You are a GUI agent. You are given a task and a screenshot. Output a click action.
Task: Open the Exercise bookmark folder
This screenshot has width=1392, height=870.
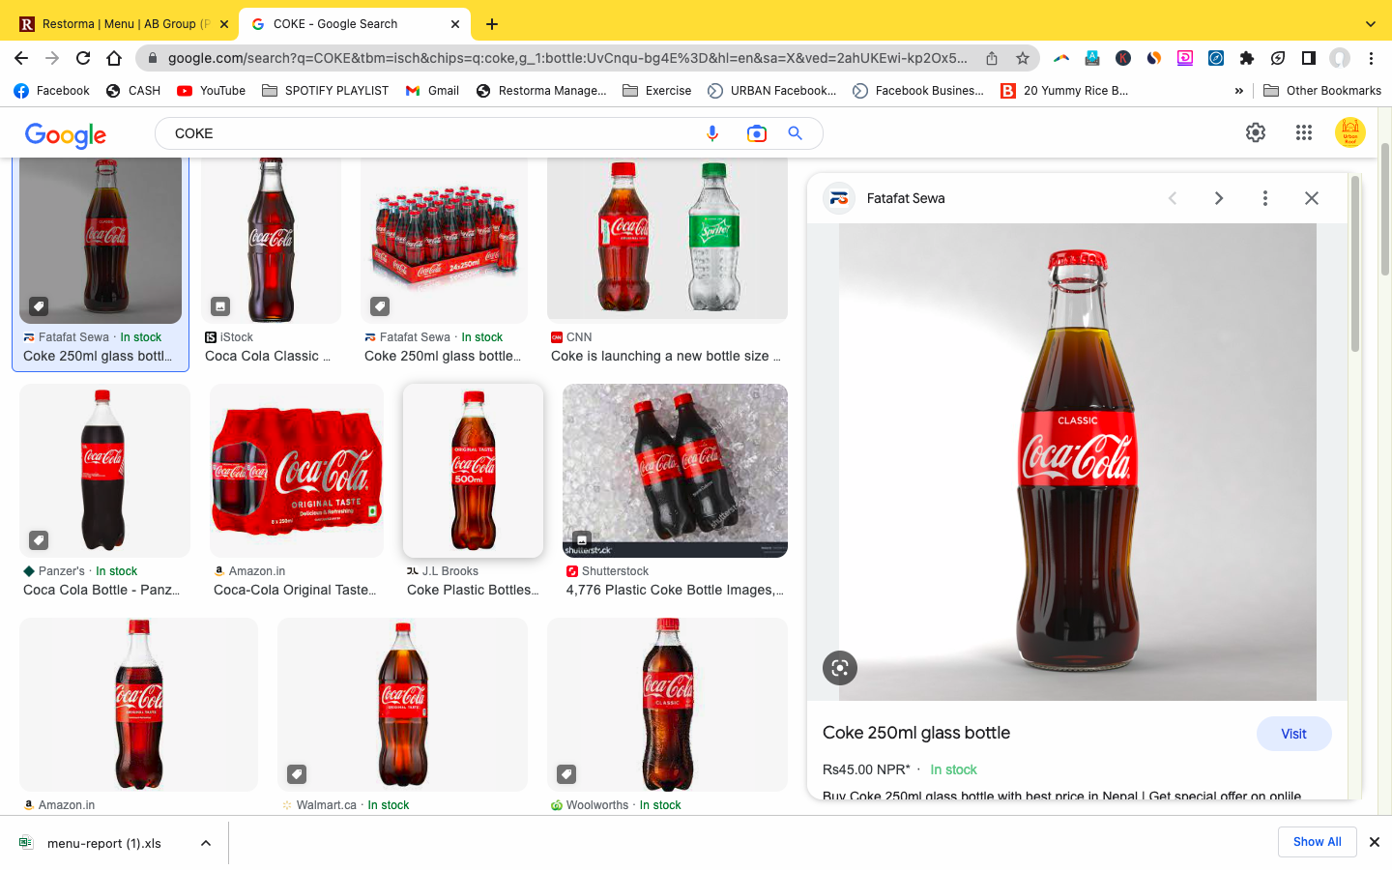[657, 91]
